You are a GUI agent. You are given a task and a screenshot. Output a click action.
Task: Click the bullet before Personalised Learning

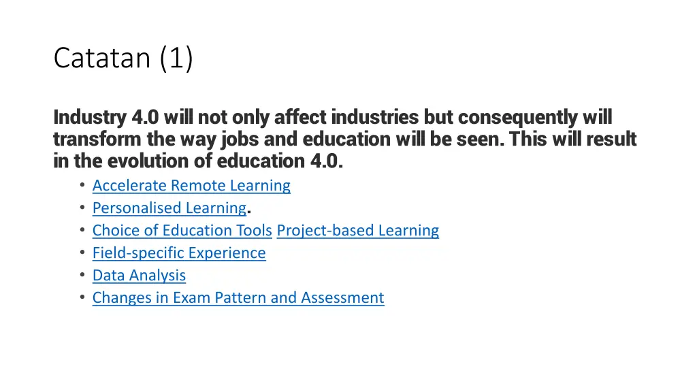pos(82,207)
